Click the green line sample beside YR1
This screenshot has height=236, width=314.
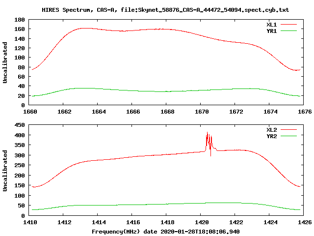pyautogui.click(x=288, y=30)
